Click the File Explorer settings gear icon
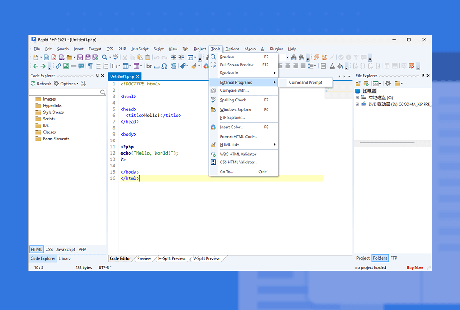The height and width of the screenshot is (310, 460). pyautogui.click(x=388, y=84)
